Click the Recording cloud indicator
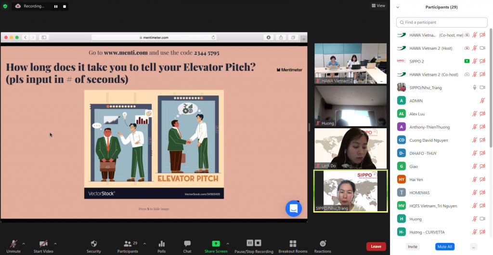Image resolution: width=493 pixels, height=255 pixels. tap(18, 6)
